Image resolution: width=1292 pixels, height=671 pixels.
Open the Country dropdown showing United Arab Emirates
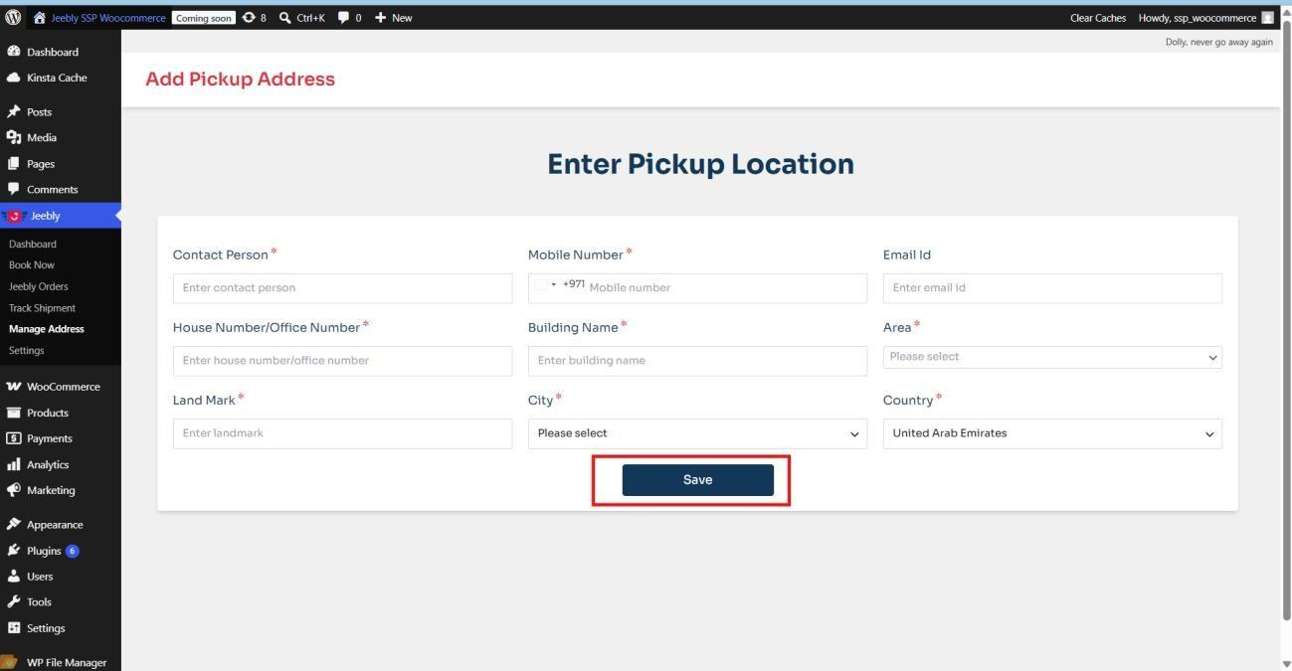pos(1052,433)
